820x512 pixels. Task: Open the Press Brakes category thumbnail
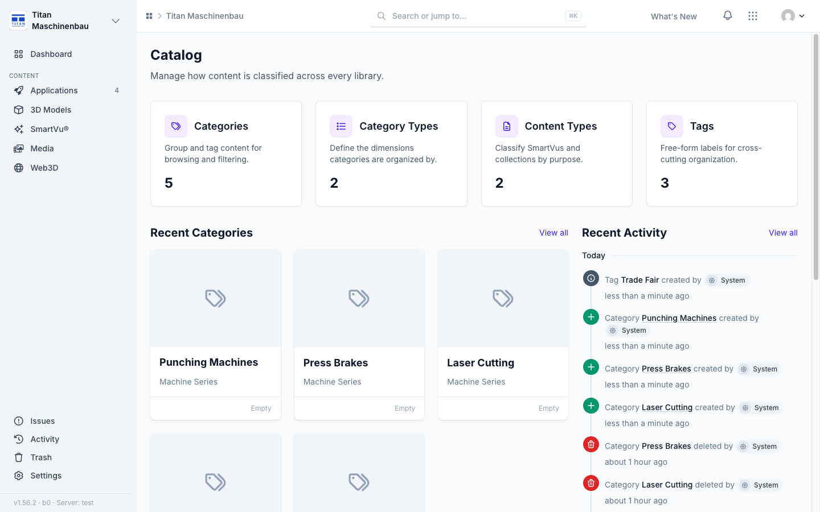point(359,299)
